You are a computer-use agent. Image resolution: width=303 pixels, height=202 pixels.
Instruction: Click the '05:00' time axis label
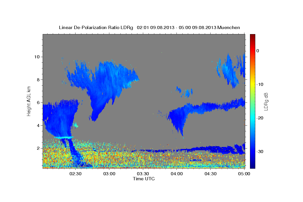point(244,174)
